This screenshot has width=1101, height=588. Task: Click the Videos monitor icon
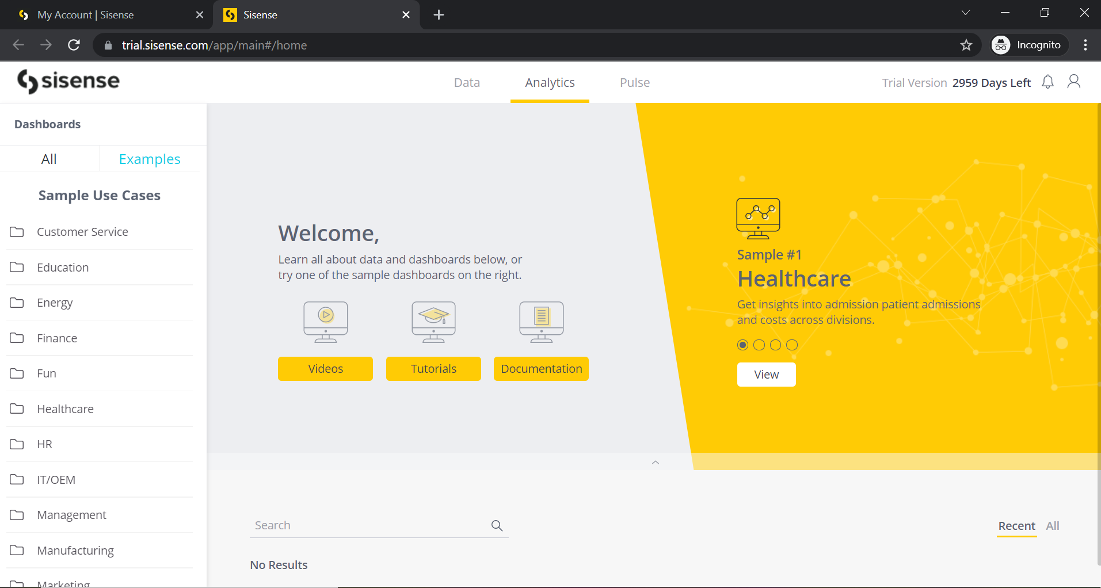326,322
